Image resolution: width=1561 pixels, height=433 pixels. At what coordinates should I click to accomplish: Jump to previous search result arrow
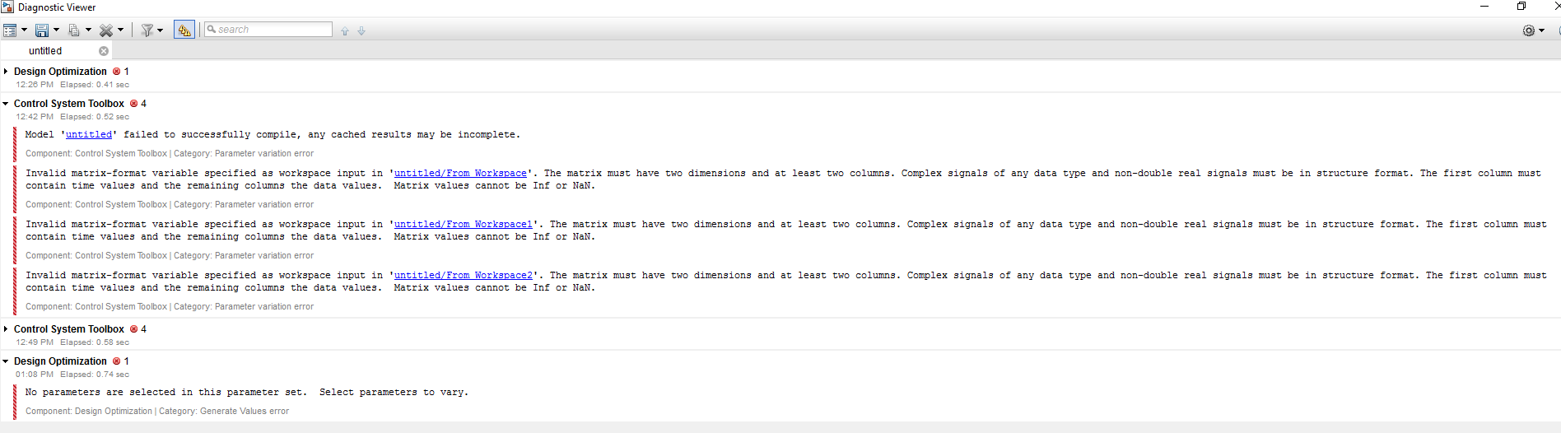pyautogui.click(x=345, y=31)
